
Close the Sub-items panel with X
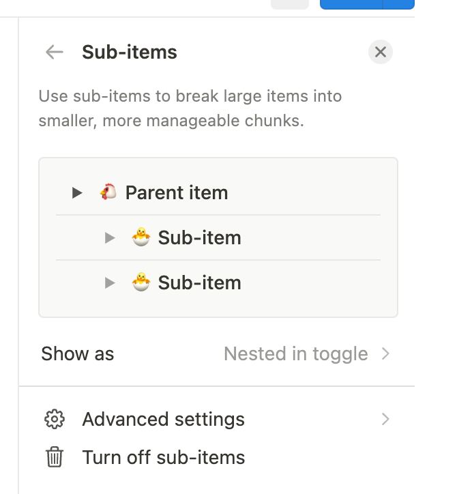pos(381,52)
